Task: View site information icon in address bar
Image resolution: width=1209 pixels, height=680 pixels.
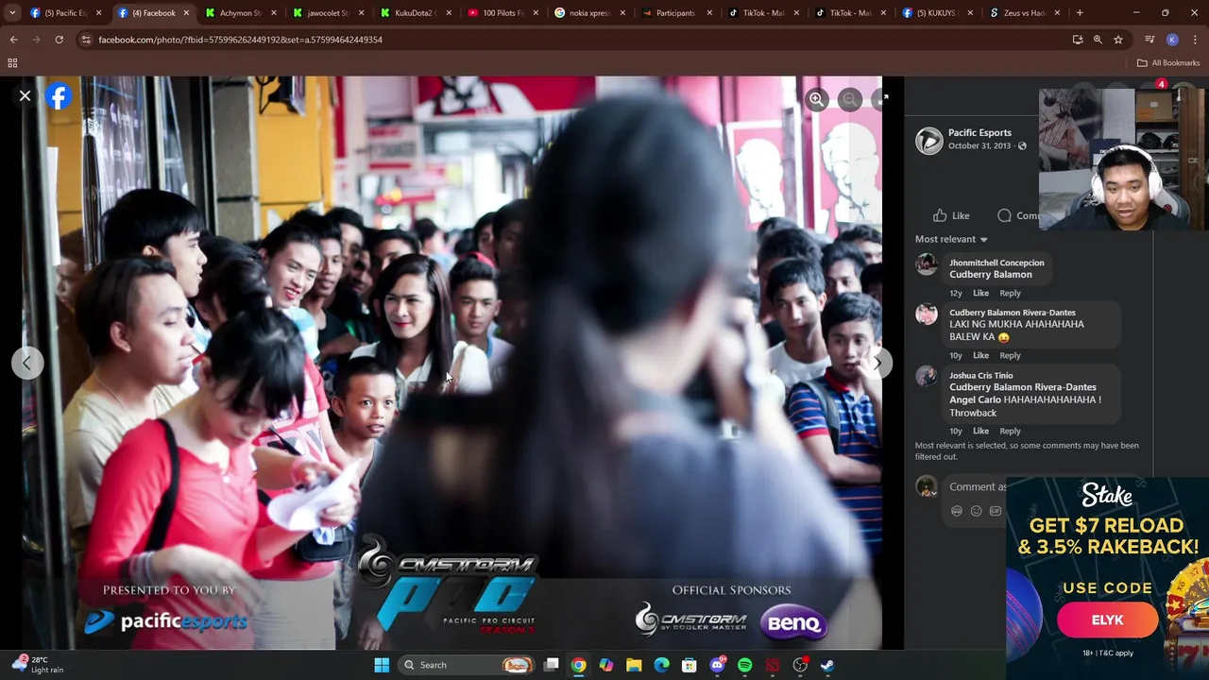Action: pyautogui.click(x=86, y=40)
